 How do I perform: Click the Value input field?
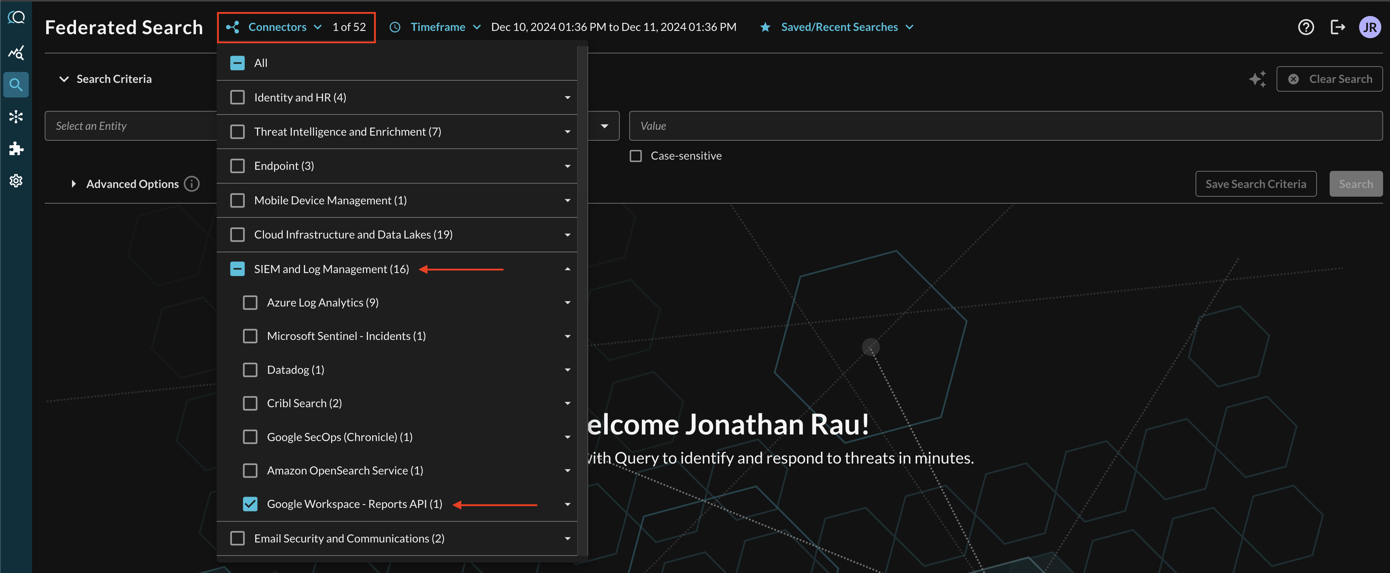(1005, 125)
